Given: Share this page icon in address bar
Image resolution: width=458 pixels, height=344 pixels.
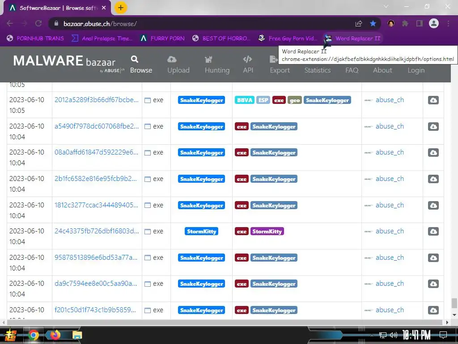Looking at the screenshot, I should (x=359, y=23).
